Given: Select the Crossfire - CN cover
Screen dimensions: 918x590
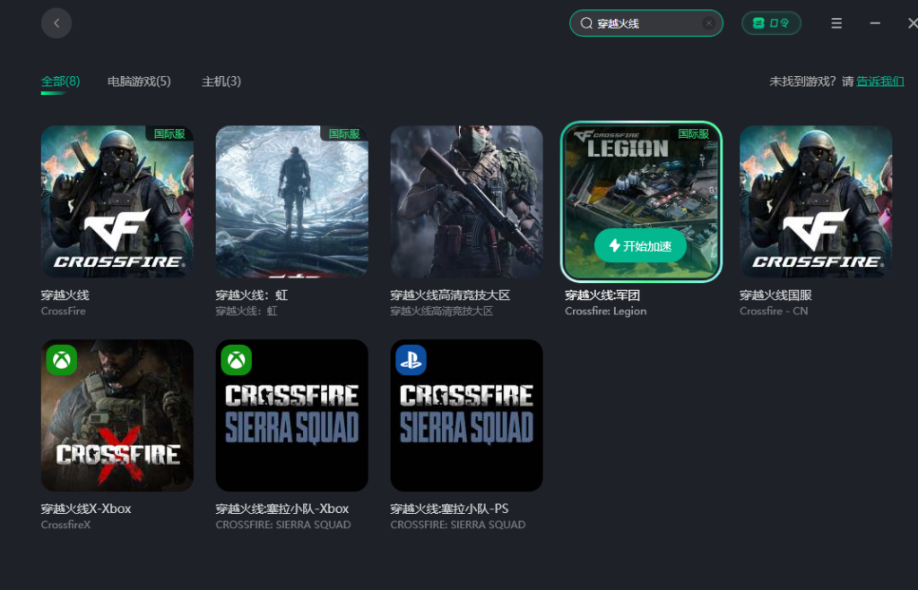Looking at the screenshot, I should 816,201.
